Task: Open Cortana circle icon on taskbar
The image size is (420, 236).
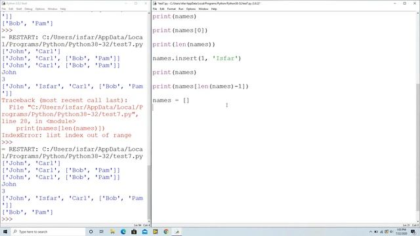Action: (x=91, y=231)
